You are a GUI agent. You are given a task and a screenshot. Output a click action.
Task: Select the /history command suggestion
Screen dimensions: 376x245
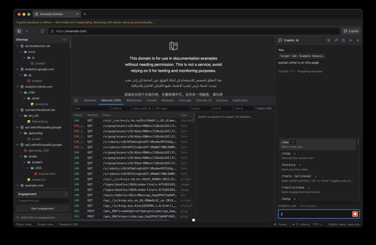click(x=318, y=167)
